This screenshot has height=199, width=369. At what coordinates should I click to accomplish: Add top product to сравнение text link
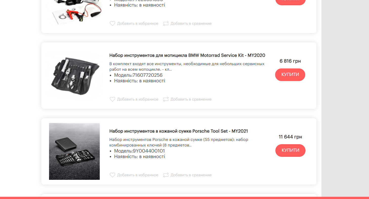191,23
